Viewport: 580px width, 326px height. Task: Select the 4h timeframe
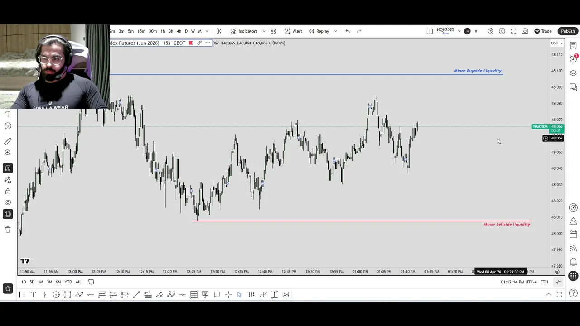pos(179,31)
